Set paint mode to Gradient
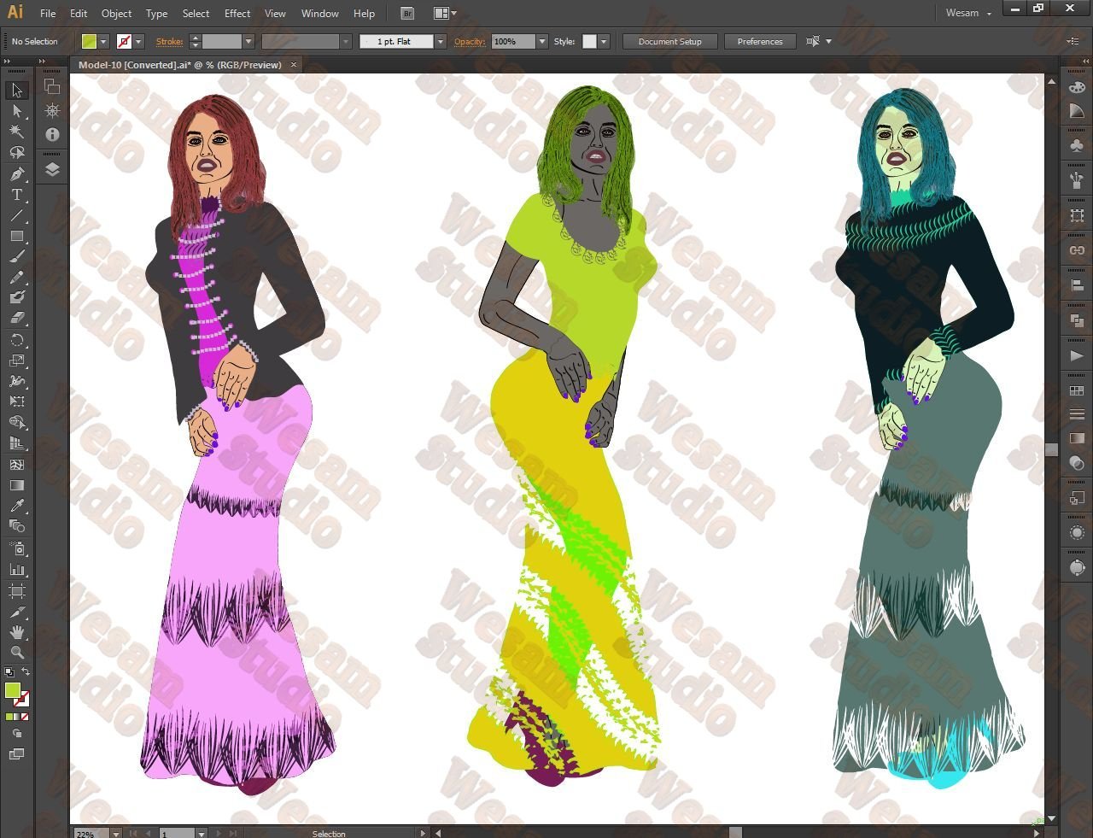Screen dimensions: 1093x838 (x=17, y=717)
